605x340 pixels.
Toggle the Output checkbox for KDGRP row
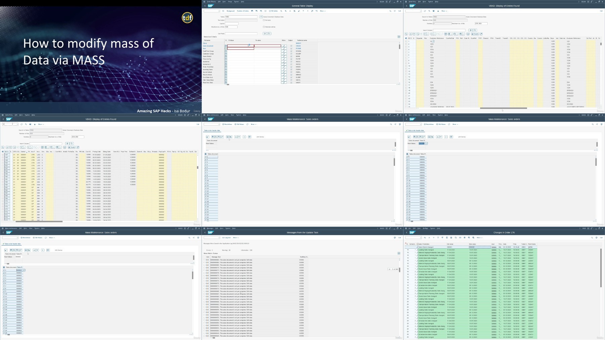point(291,54)
